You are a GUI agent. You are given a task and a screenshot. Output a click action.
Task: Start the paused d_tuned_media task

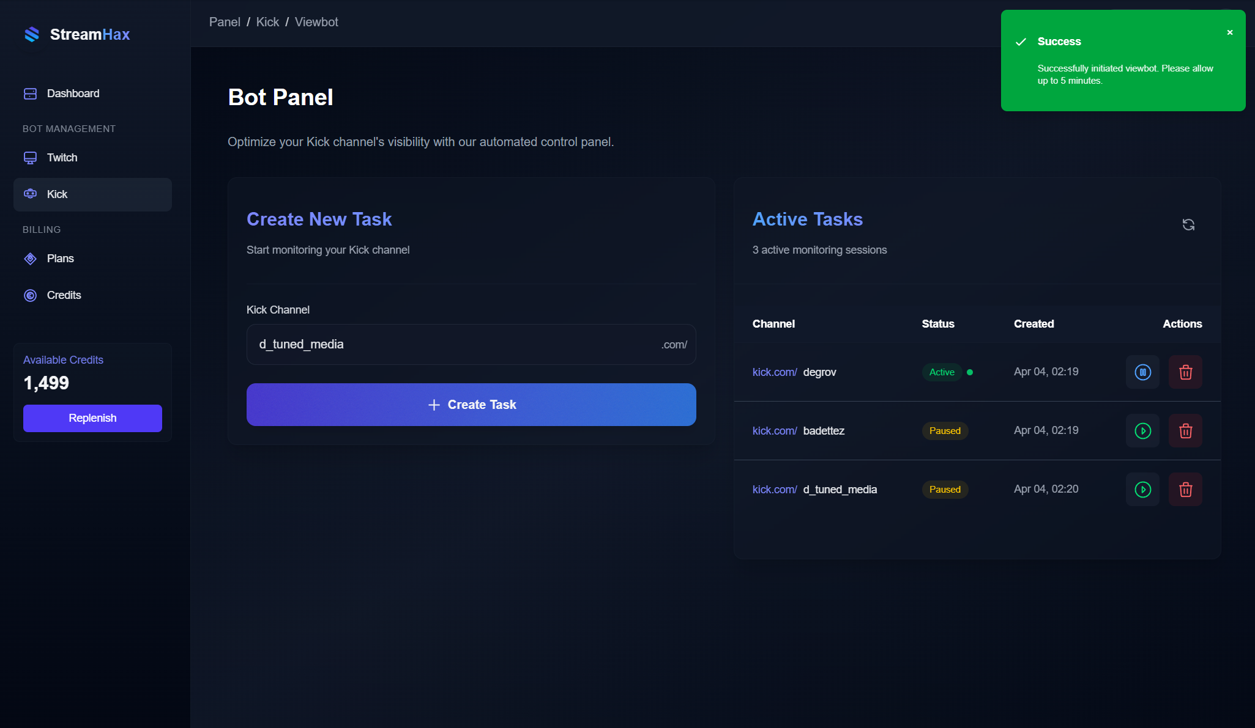[x=1142, y=489]
